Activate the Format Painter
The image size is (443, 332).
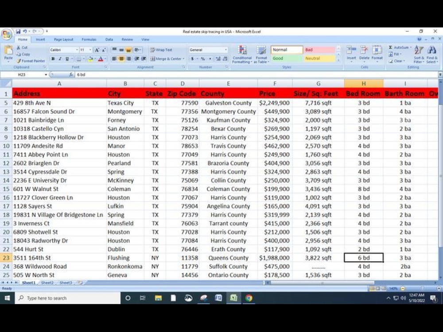[31, 61]
